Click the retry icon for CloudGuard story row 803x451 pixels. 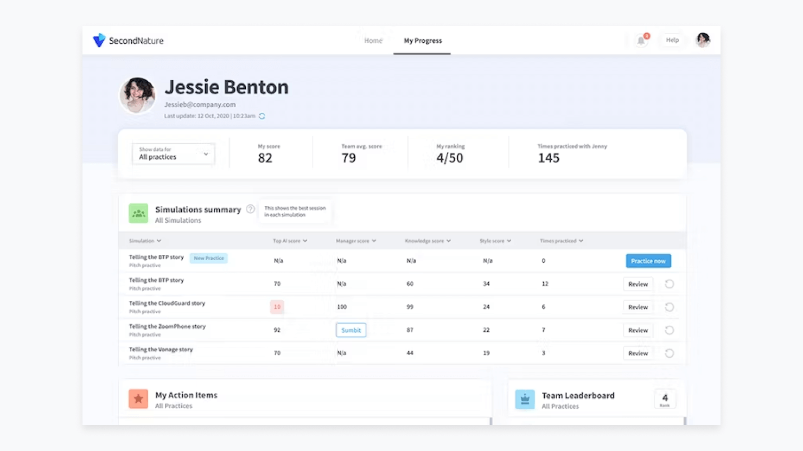click(670, 307)
